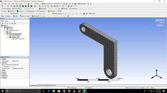The image size is (167, 93).
Task: Open the Help menu
Action: (x=21, y=4)
